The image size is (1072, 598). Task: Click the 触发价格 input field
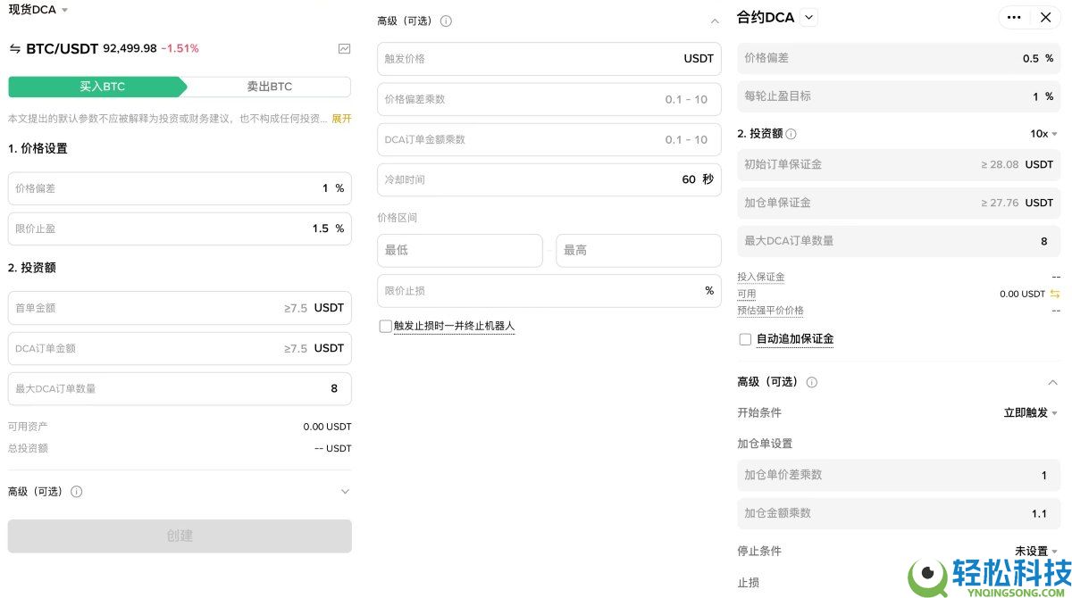(536, 59)
